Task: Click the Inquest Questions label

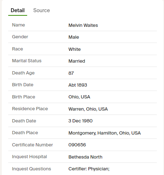Action: pos(31,169)
